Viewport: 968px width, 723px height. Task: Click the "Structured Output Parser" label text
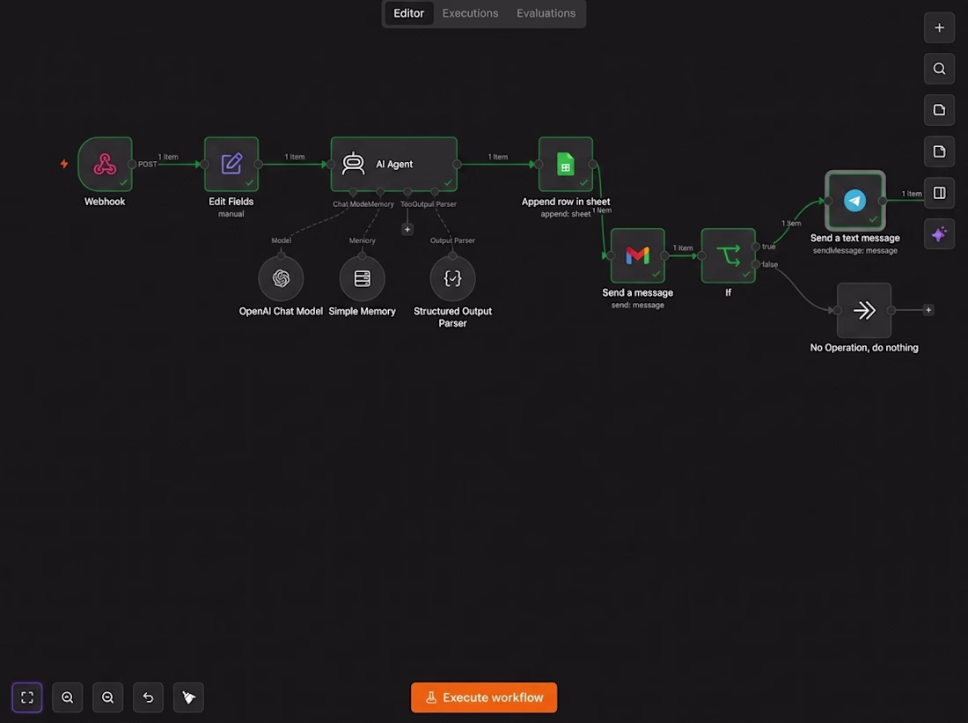[x=452, y=317]
